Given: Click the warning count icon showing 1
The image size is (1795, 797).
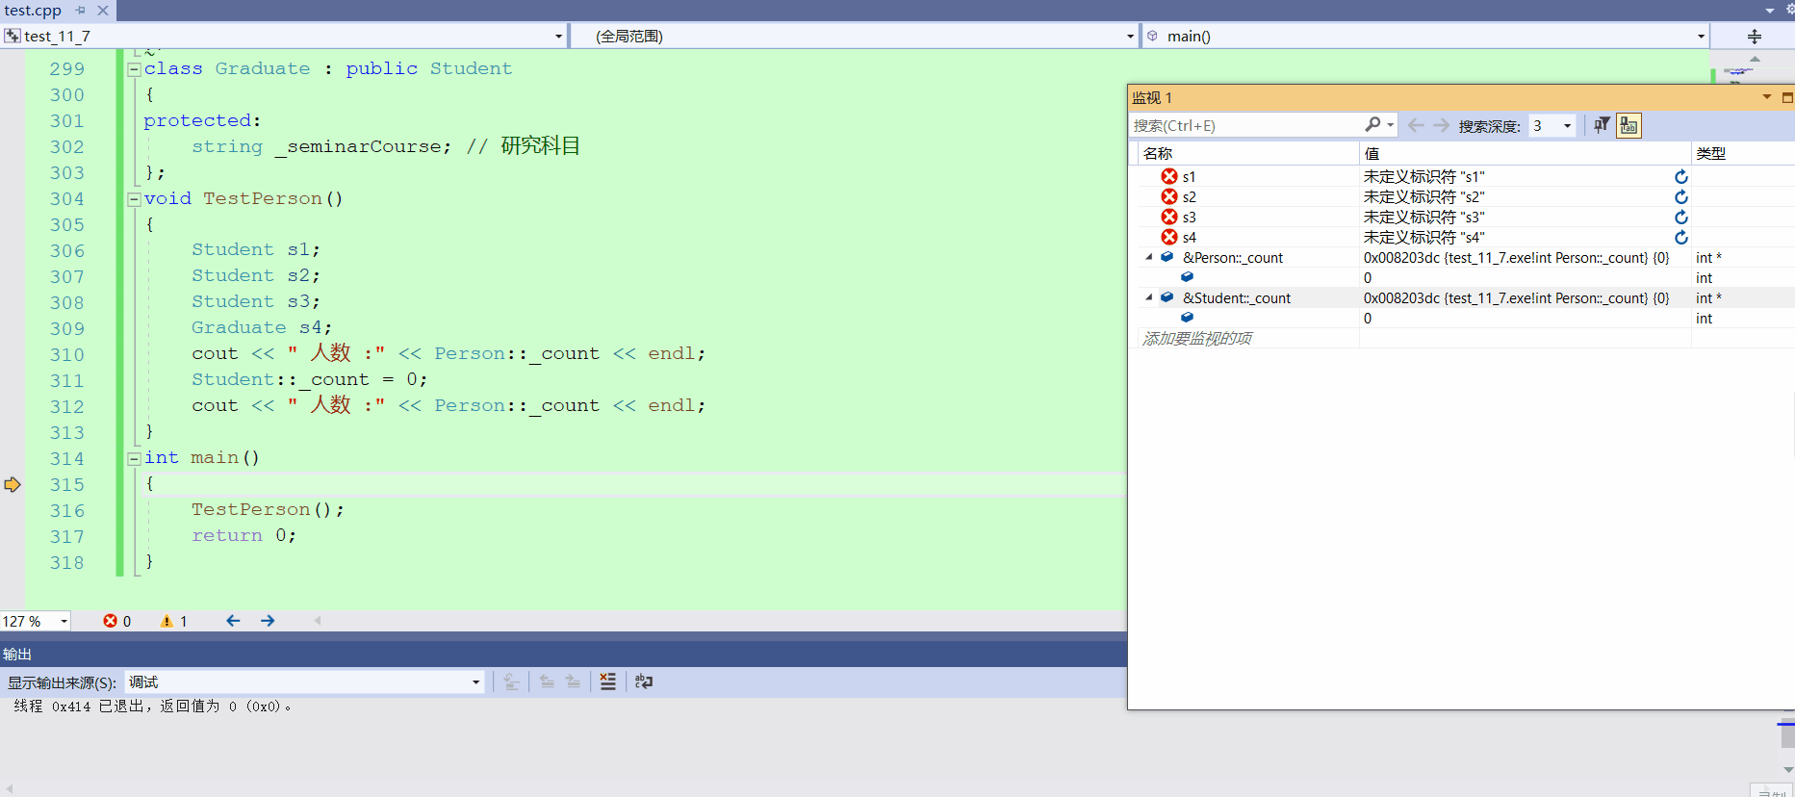Looking at the screenshot, I should click(x=167, y=621).
